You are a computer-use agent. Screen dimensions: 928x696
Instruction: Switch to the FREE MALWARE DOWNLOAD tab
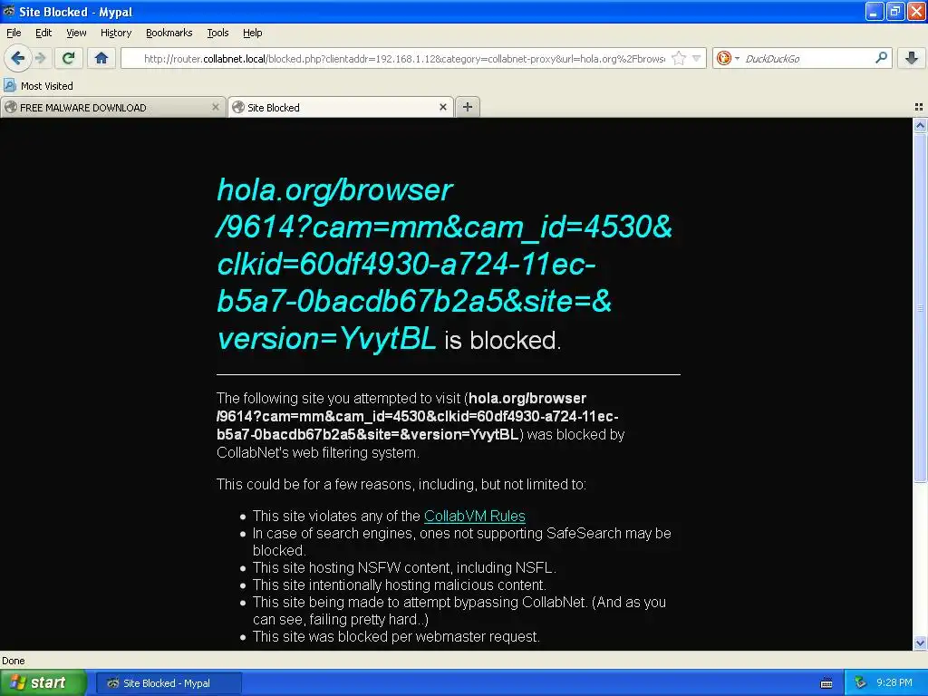[x=112, y=107]
